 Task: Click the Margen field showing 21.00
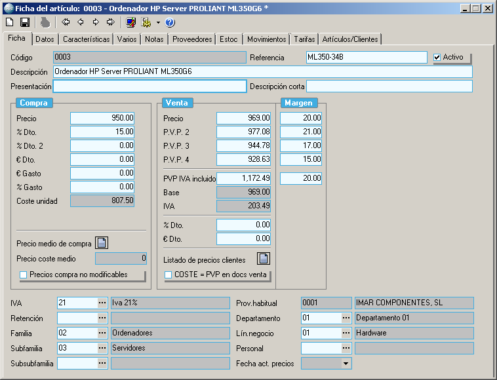pyautogui.click(x=301, y=132)
